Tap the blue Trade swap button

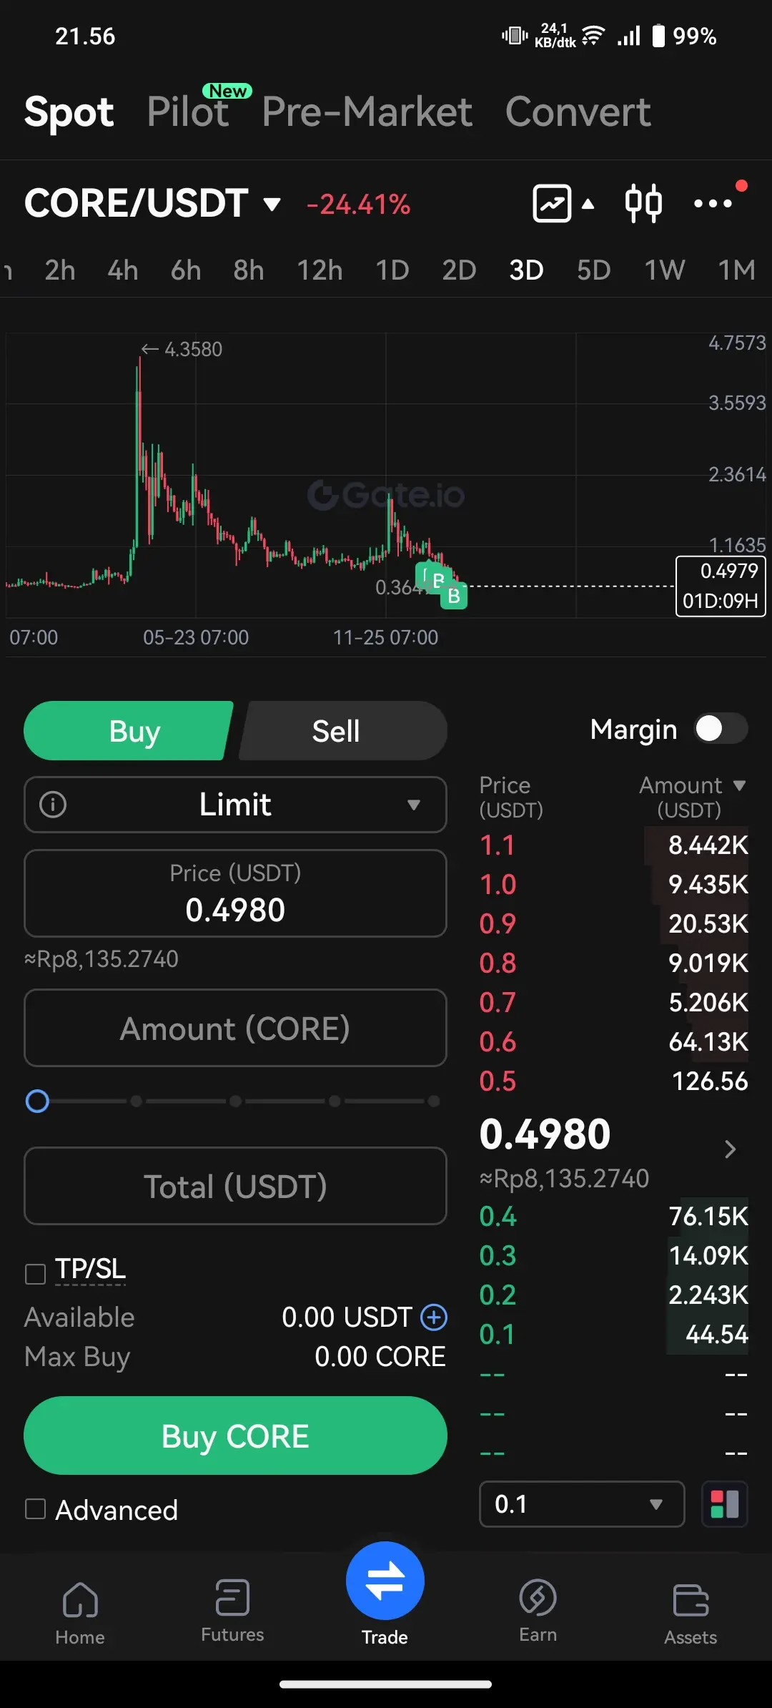click(385, 1581)
